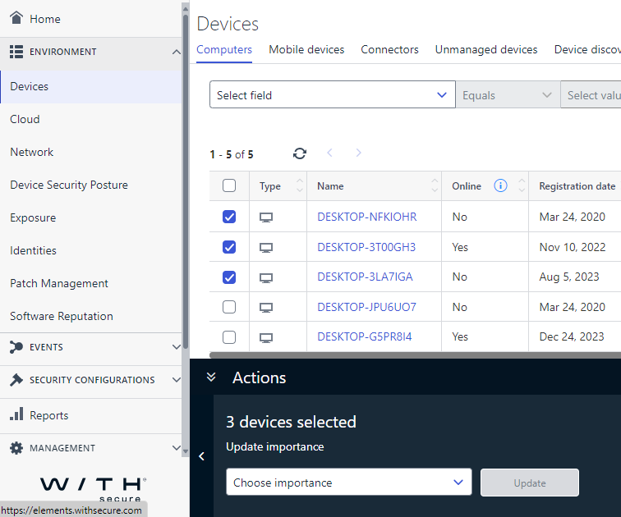Click computer type icon for DESKTOP-NFKIOHR
Screen dimensions: 621x517
click(x=266, y=217)
